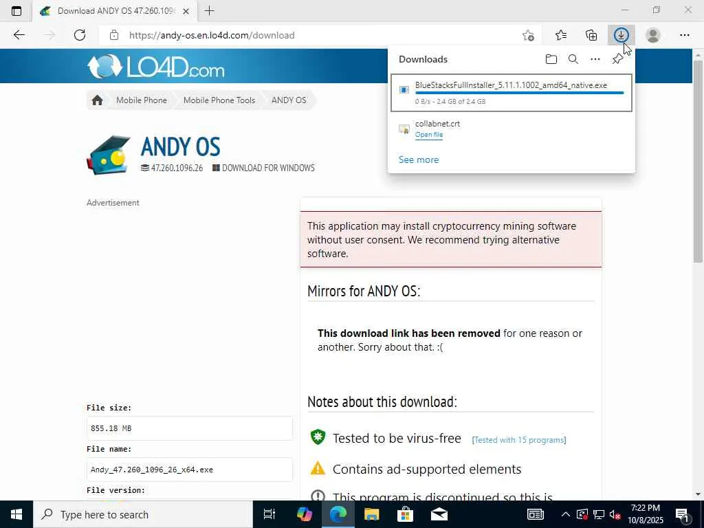Screen dimensions: 704x528
Task: Open Mail app from taskbar
Action: tap(439, 514)
